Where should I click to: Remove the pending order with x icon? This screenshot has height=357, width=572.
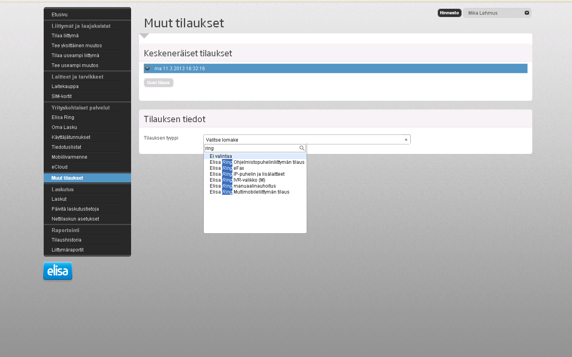pyautogui.click(x=147, y=68)
